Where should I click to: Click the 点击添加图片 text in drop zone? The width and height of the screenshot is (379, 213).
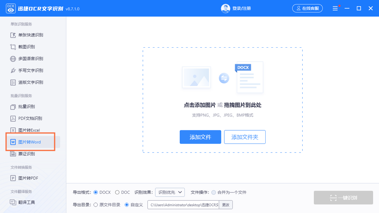200,105
